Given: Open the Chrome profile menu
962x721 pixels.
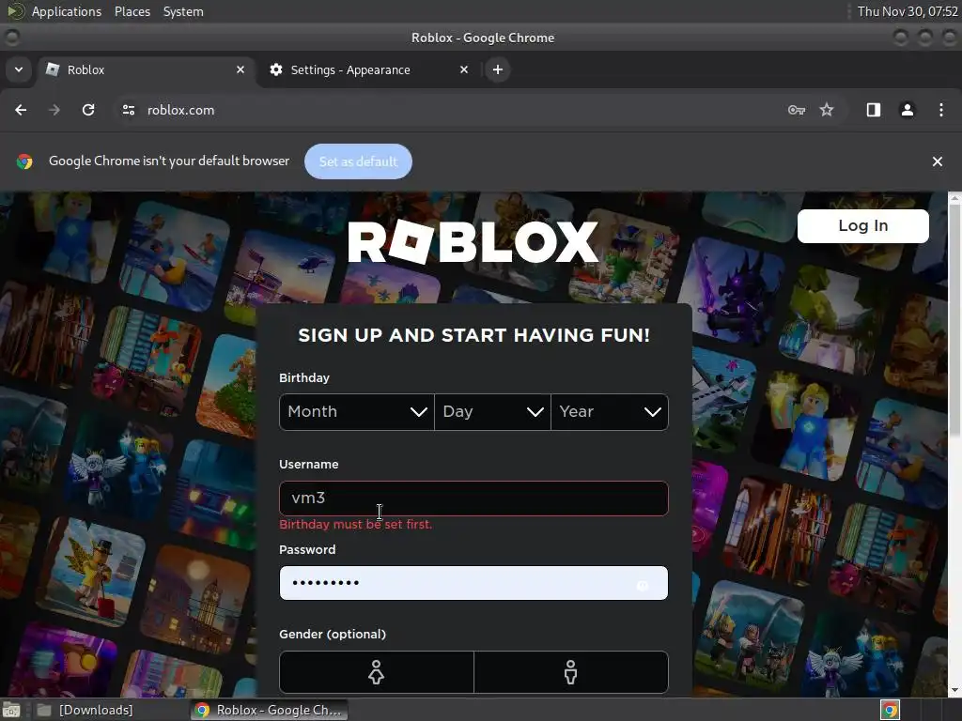Looking at the screenshot, I should tap(907, 110).
